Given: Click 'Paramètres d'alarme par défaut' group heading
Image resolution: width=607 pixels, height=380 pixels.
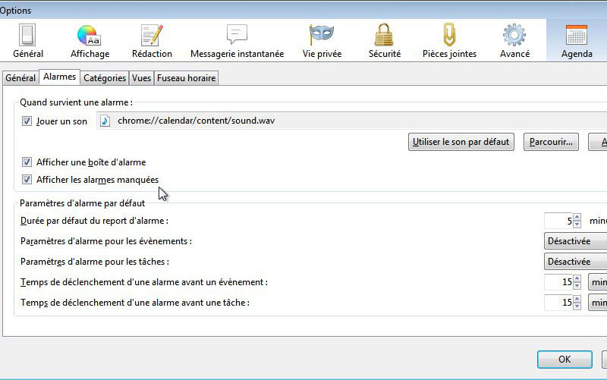Looking at the screenshot, I should click(x=82, y=203).
